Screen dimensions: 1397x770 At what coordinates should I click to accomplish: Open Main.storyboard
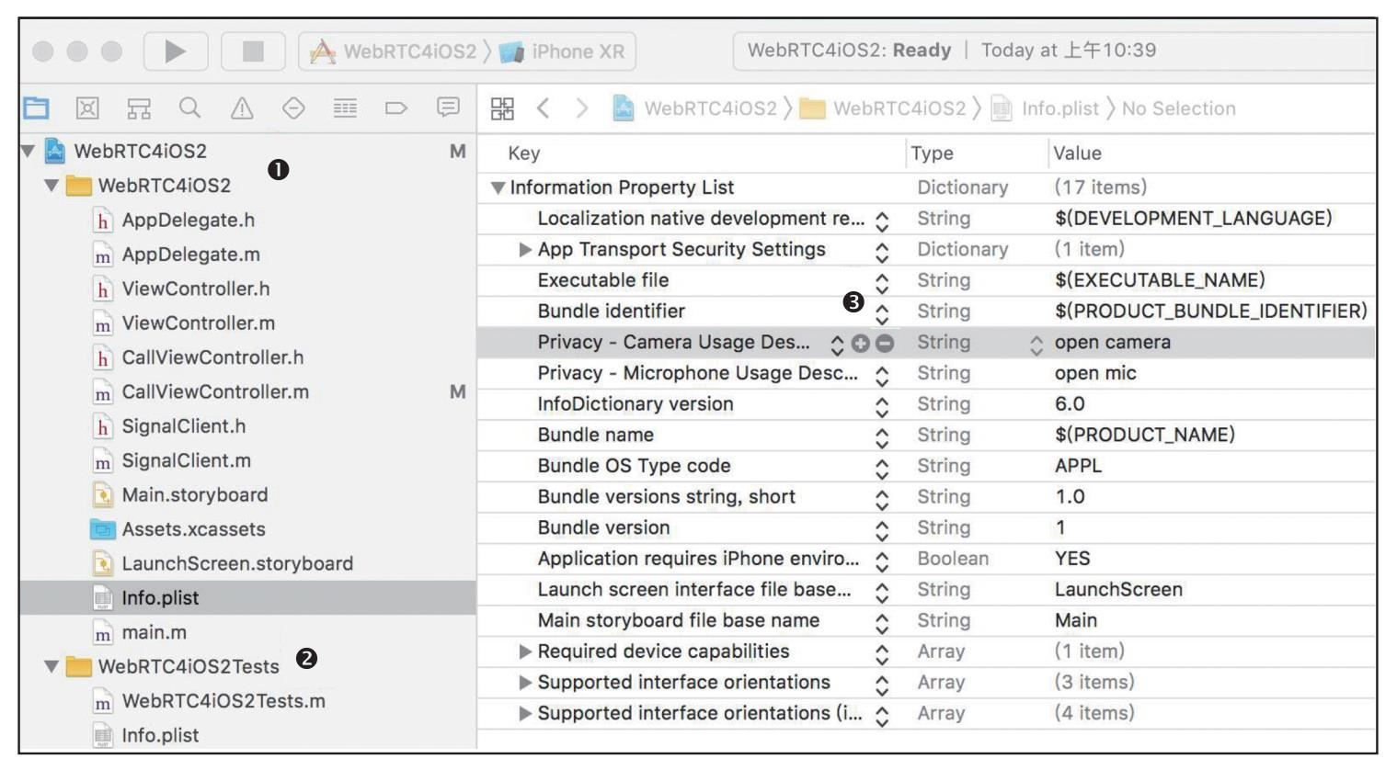point(180,495)
